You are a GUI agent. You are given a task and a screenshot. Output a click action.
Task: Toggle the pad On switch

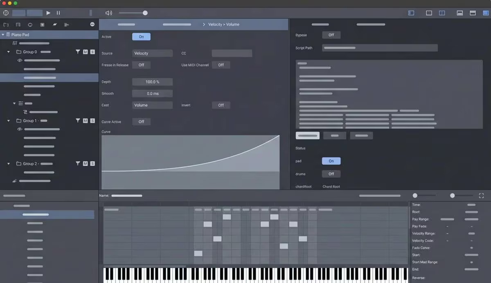pyautogui.click(x=331, y=161)
